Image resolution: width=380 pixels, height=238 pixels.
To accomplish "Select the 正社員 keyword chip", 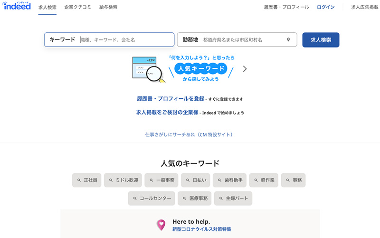I will (x=87, y=181).
